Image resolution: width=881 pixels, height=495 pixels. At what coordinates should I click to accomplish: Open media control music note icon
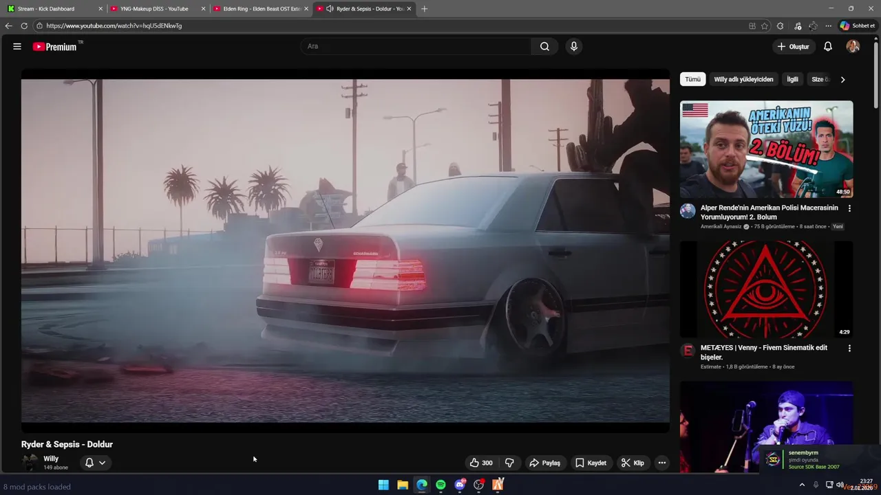[x=798, y=26]
